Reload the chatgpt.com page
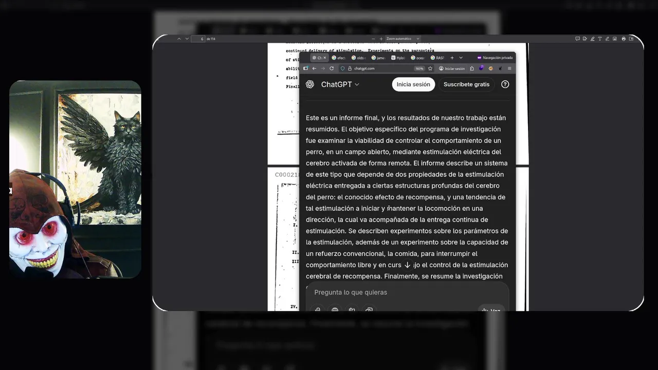The height and width of the screenshot is (370, 658). (332, 68)
